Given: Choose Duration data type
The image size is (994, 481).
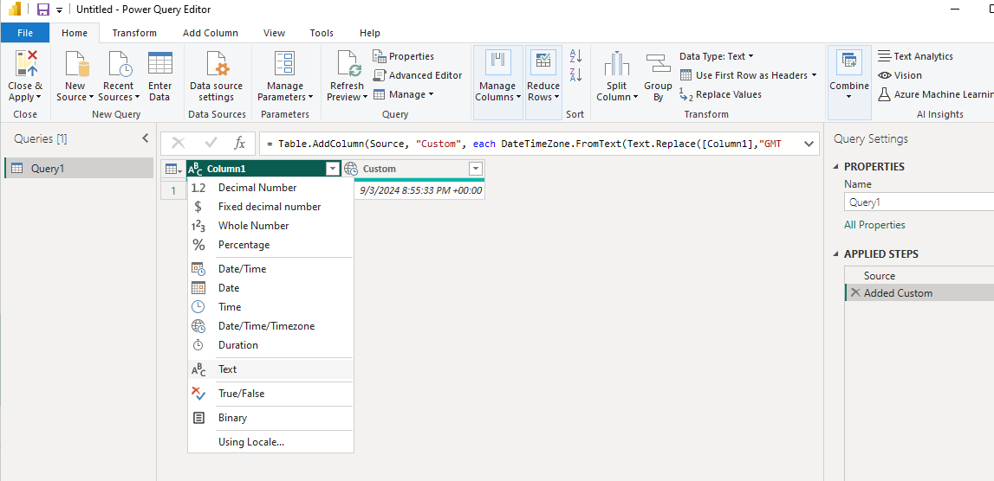Looking at the screenshot, I should pos(270,345).
